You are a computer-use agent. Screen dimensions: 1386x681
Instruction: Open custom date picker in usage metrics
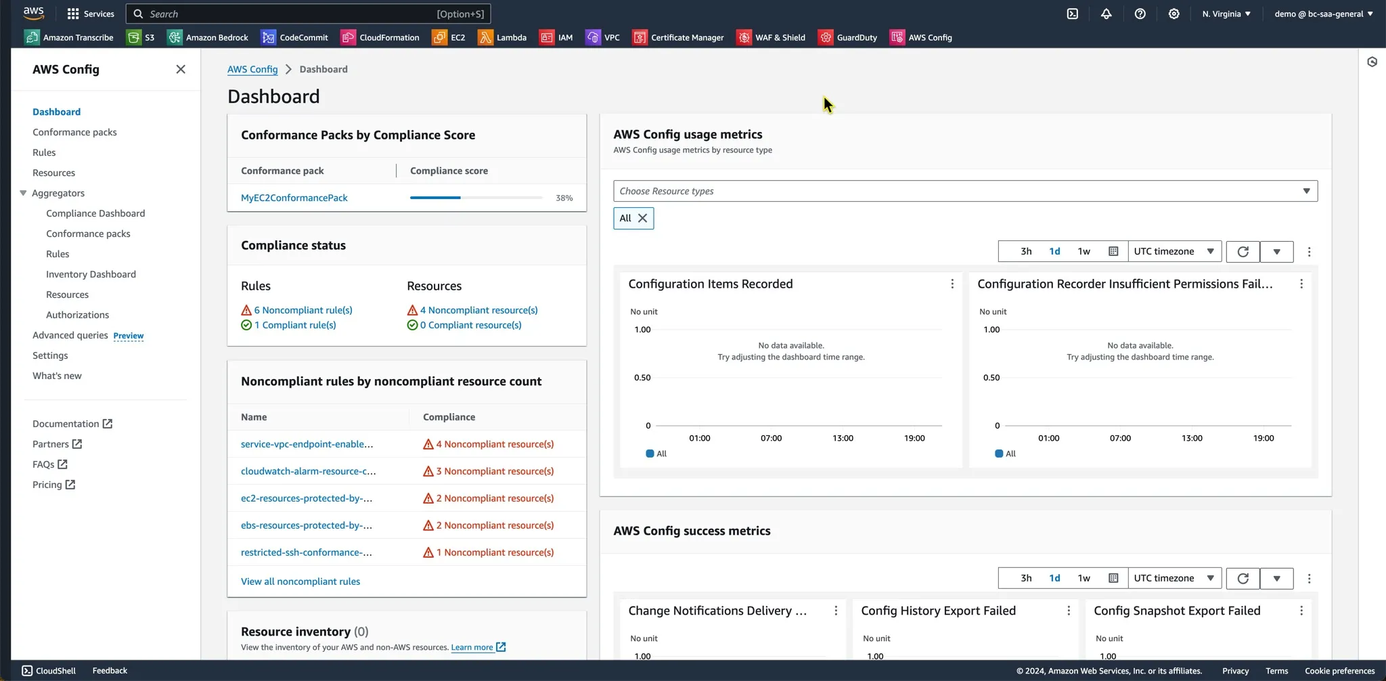(x=1113, y=252)
